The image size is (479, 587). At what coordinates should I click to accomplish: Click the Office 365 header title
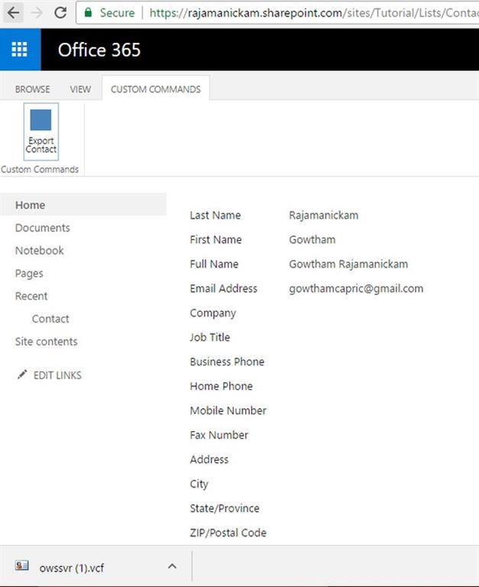(99, 50)
